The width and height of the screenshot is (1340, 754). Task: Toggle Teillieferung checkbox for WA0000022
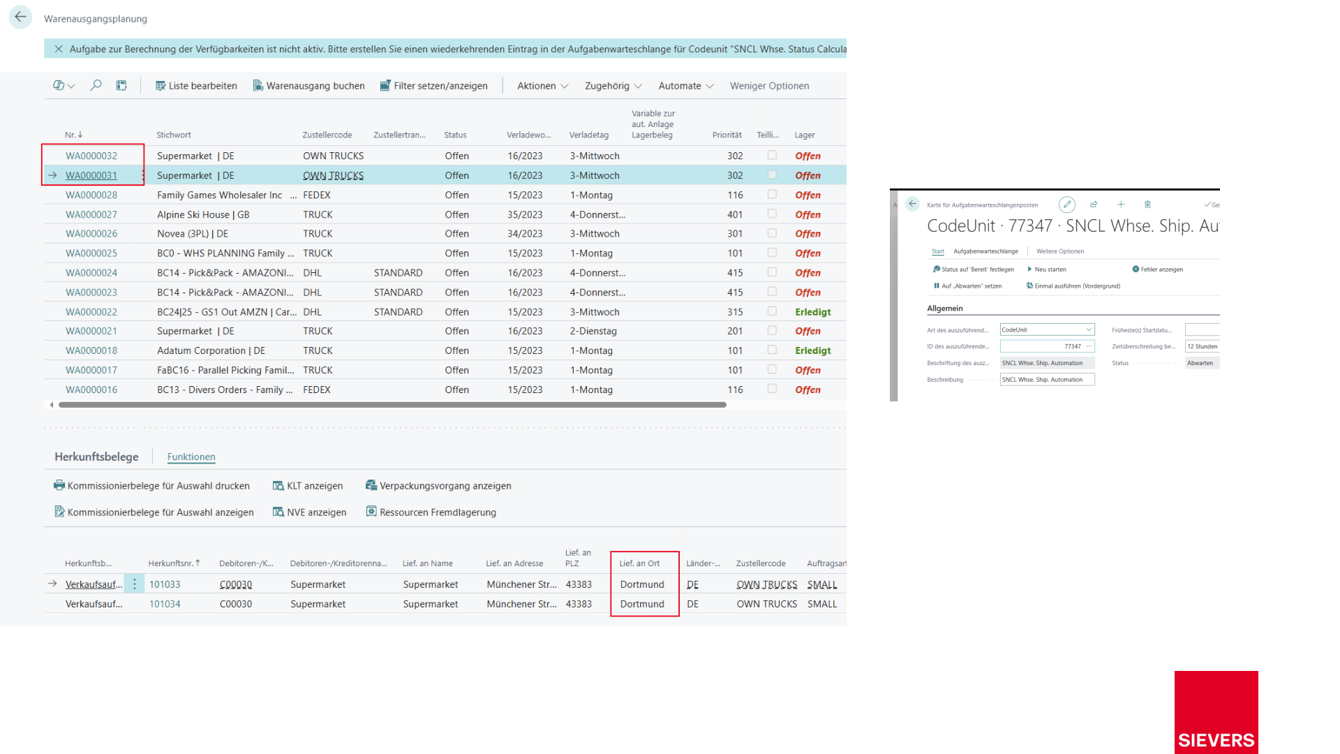click(772, 311)
